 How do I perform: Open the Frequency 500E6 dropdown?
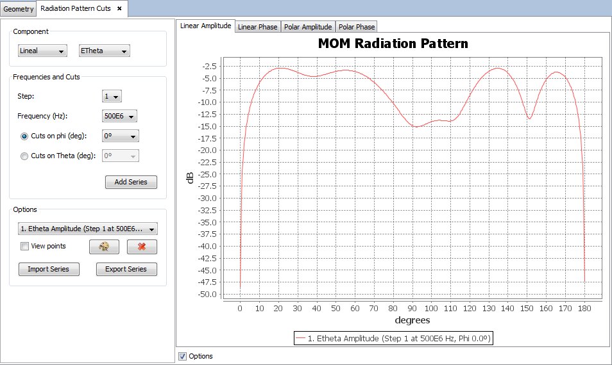click(x=120, y=117)
